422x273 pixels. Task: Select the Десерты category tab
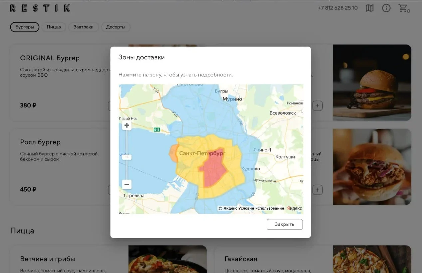116,27
